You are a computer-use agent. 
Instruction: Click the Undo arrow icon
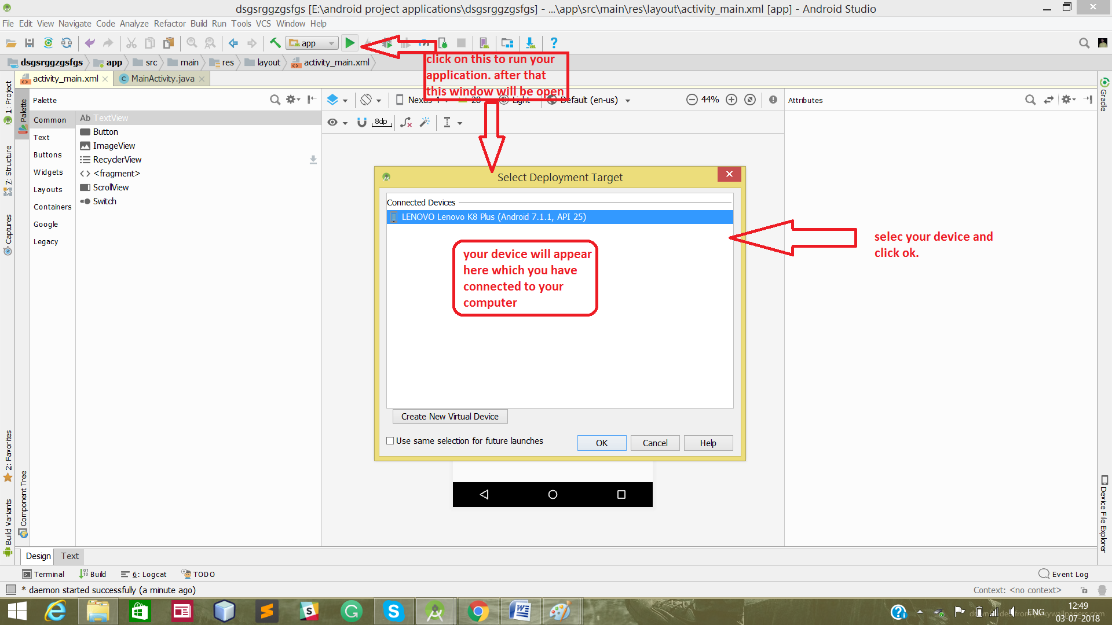coord(90,43)
